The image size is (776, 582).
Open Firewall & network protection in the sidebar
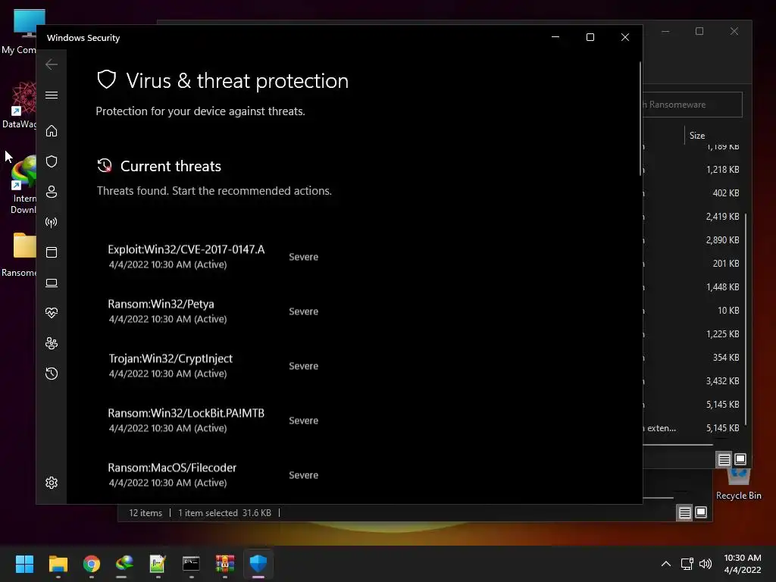52,222
